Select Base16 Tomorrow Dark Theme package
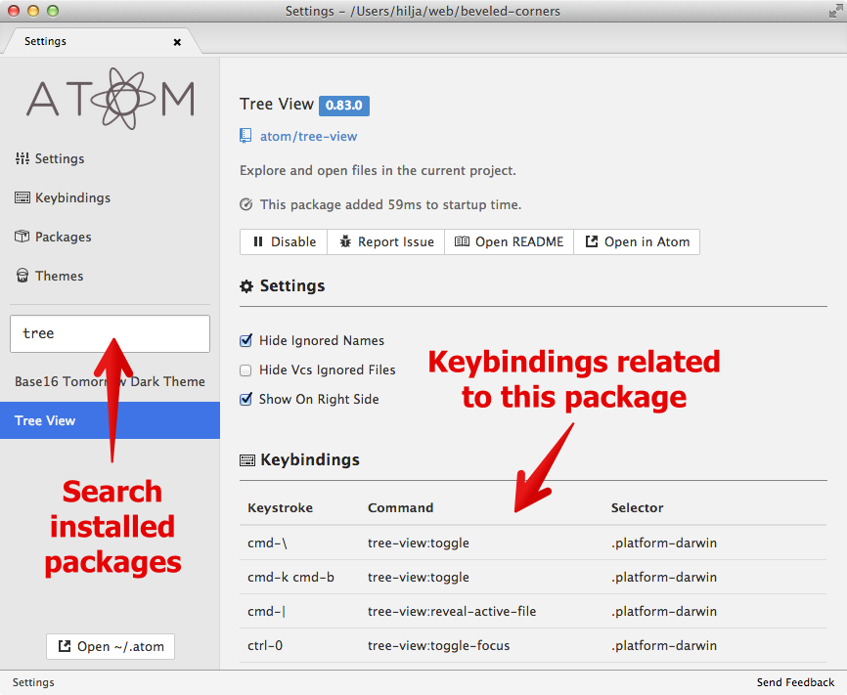The image size is (847, 695). (x=110, y=381)
